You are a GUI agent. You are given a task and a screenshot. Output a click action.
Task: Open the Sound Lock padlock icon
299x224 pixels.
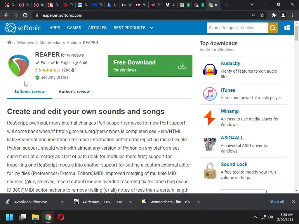coord(210,171)
